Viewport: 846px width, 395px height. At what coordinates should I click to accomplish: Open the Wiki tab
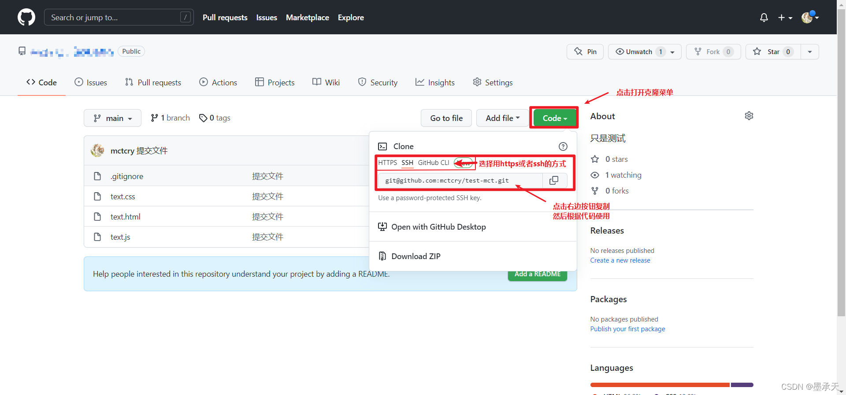[x=326, y=82]
